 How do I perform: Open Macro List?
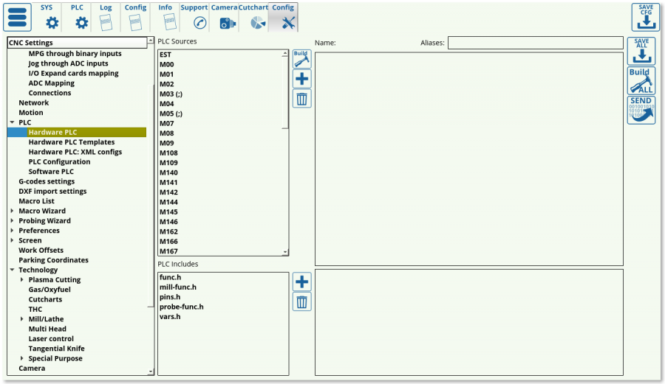[36, 201]
